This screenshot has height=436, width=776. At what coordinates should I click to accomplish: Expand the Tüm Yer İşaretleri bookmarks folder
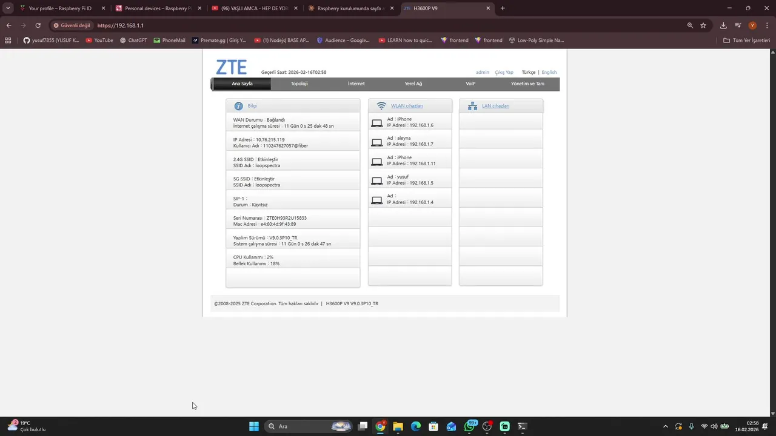[747, 41]
